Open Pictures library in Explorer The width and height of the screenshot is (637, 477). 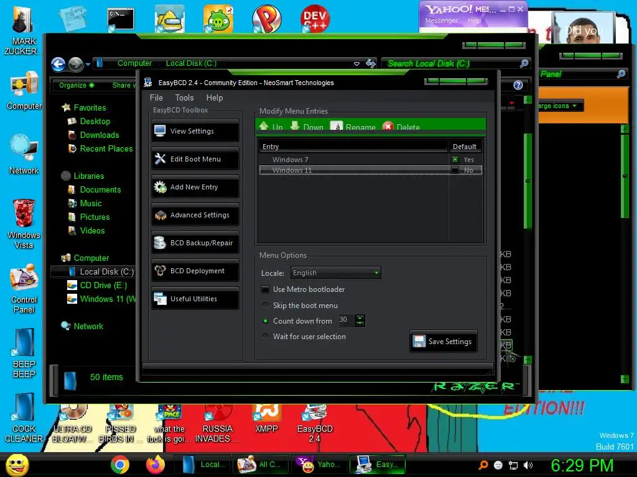[x=95, y=217]
